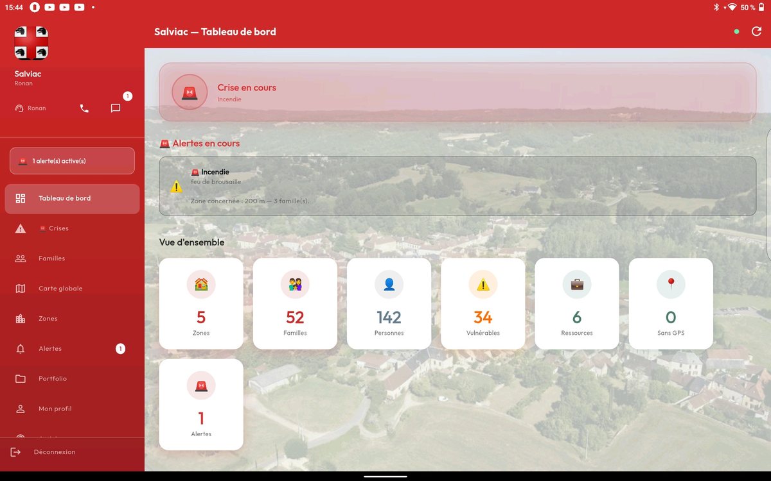Click the Salviac — Tableau de bord title

(215, 32)
